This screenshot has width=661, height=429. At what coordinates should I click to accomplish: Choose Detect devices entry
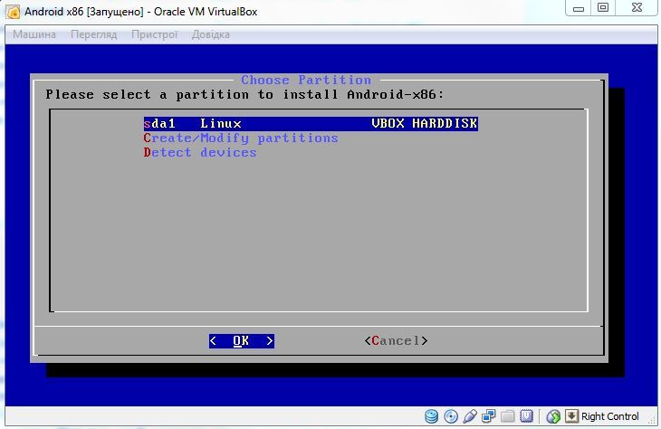point(200,152)
